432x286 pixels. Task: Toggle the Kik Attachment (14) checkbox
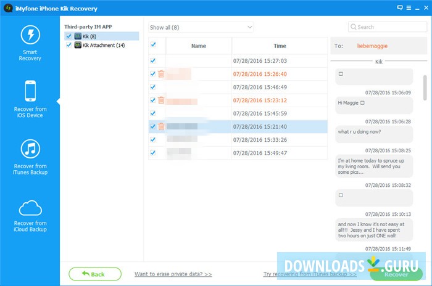tap(69, 45)
